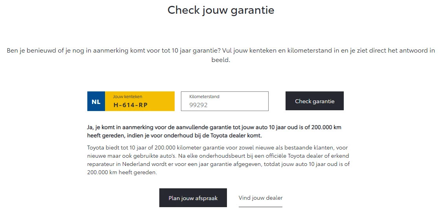
Task: Focus the Jouw kenteken license plate field
Action: 140,102
